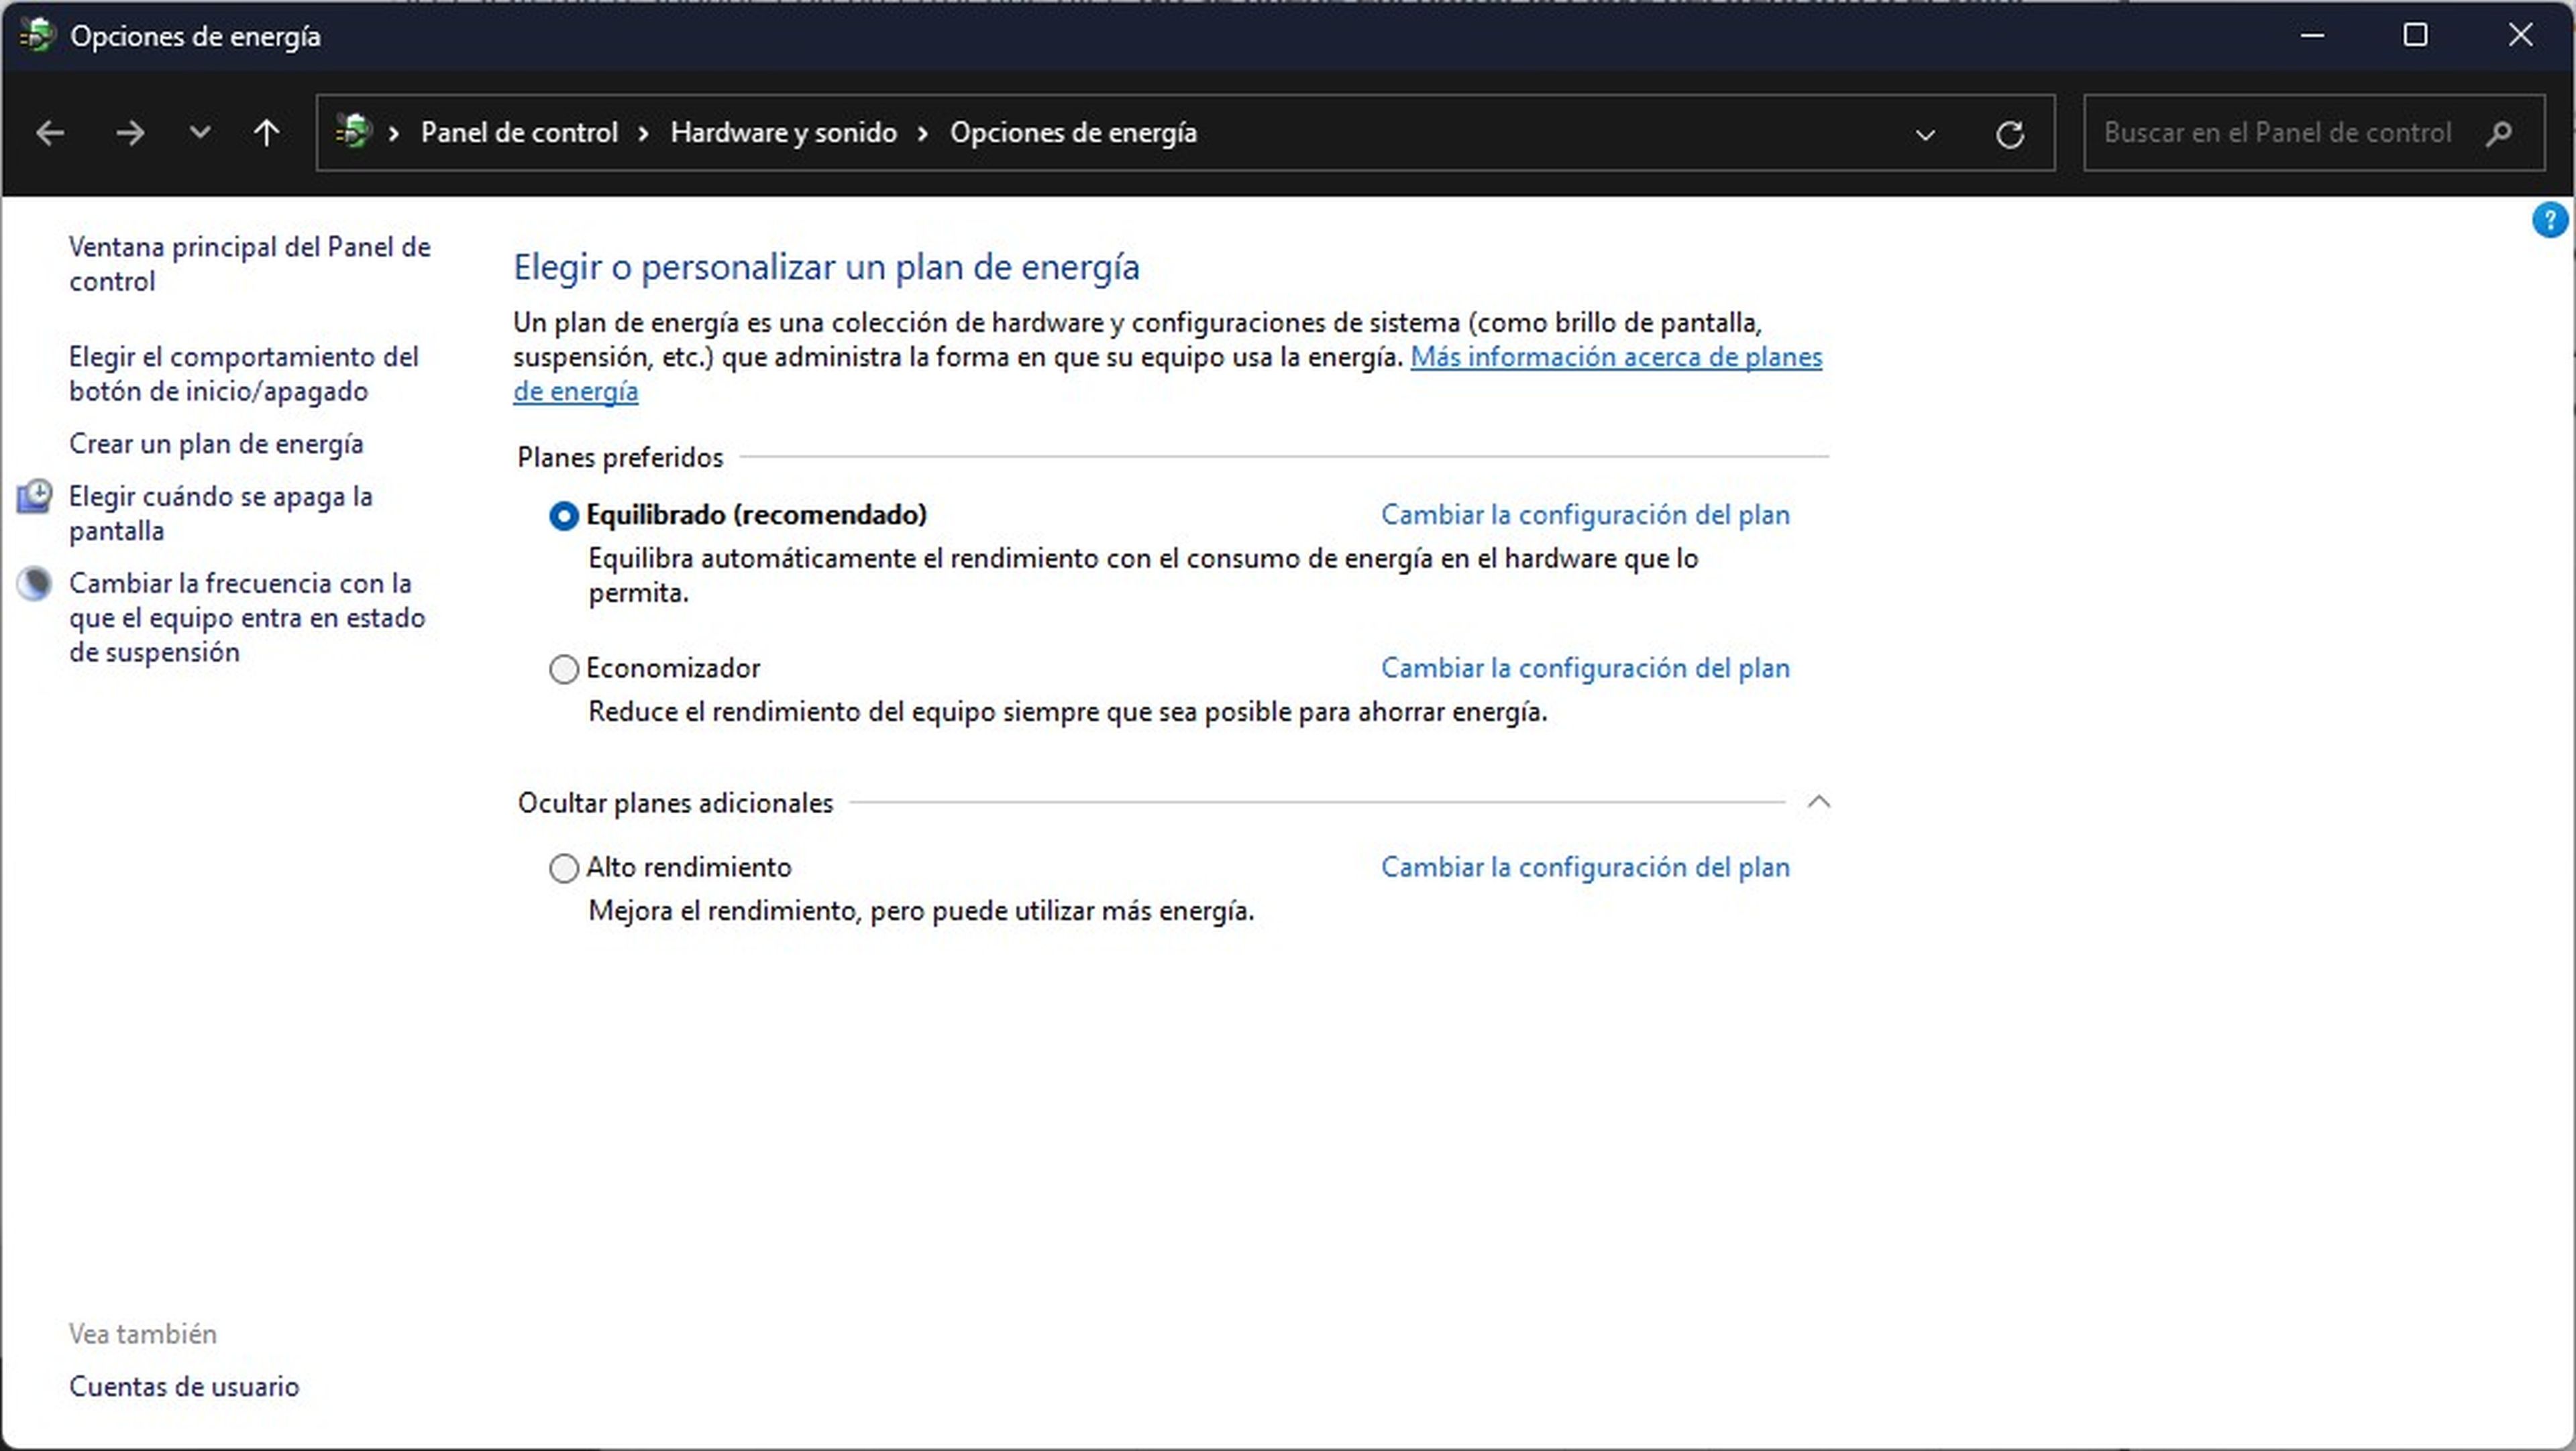Click the address bar power options icon
This screenshot has height=1451, width=2576.
pyautogui.click(x=353, y=132)
